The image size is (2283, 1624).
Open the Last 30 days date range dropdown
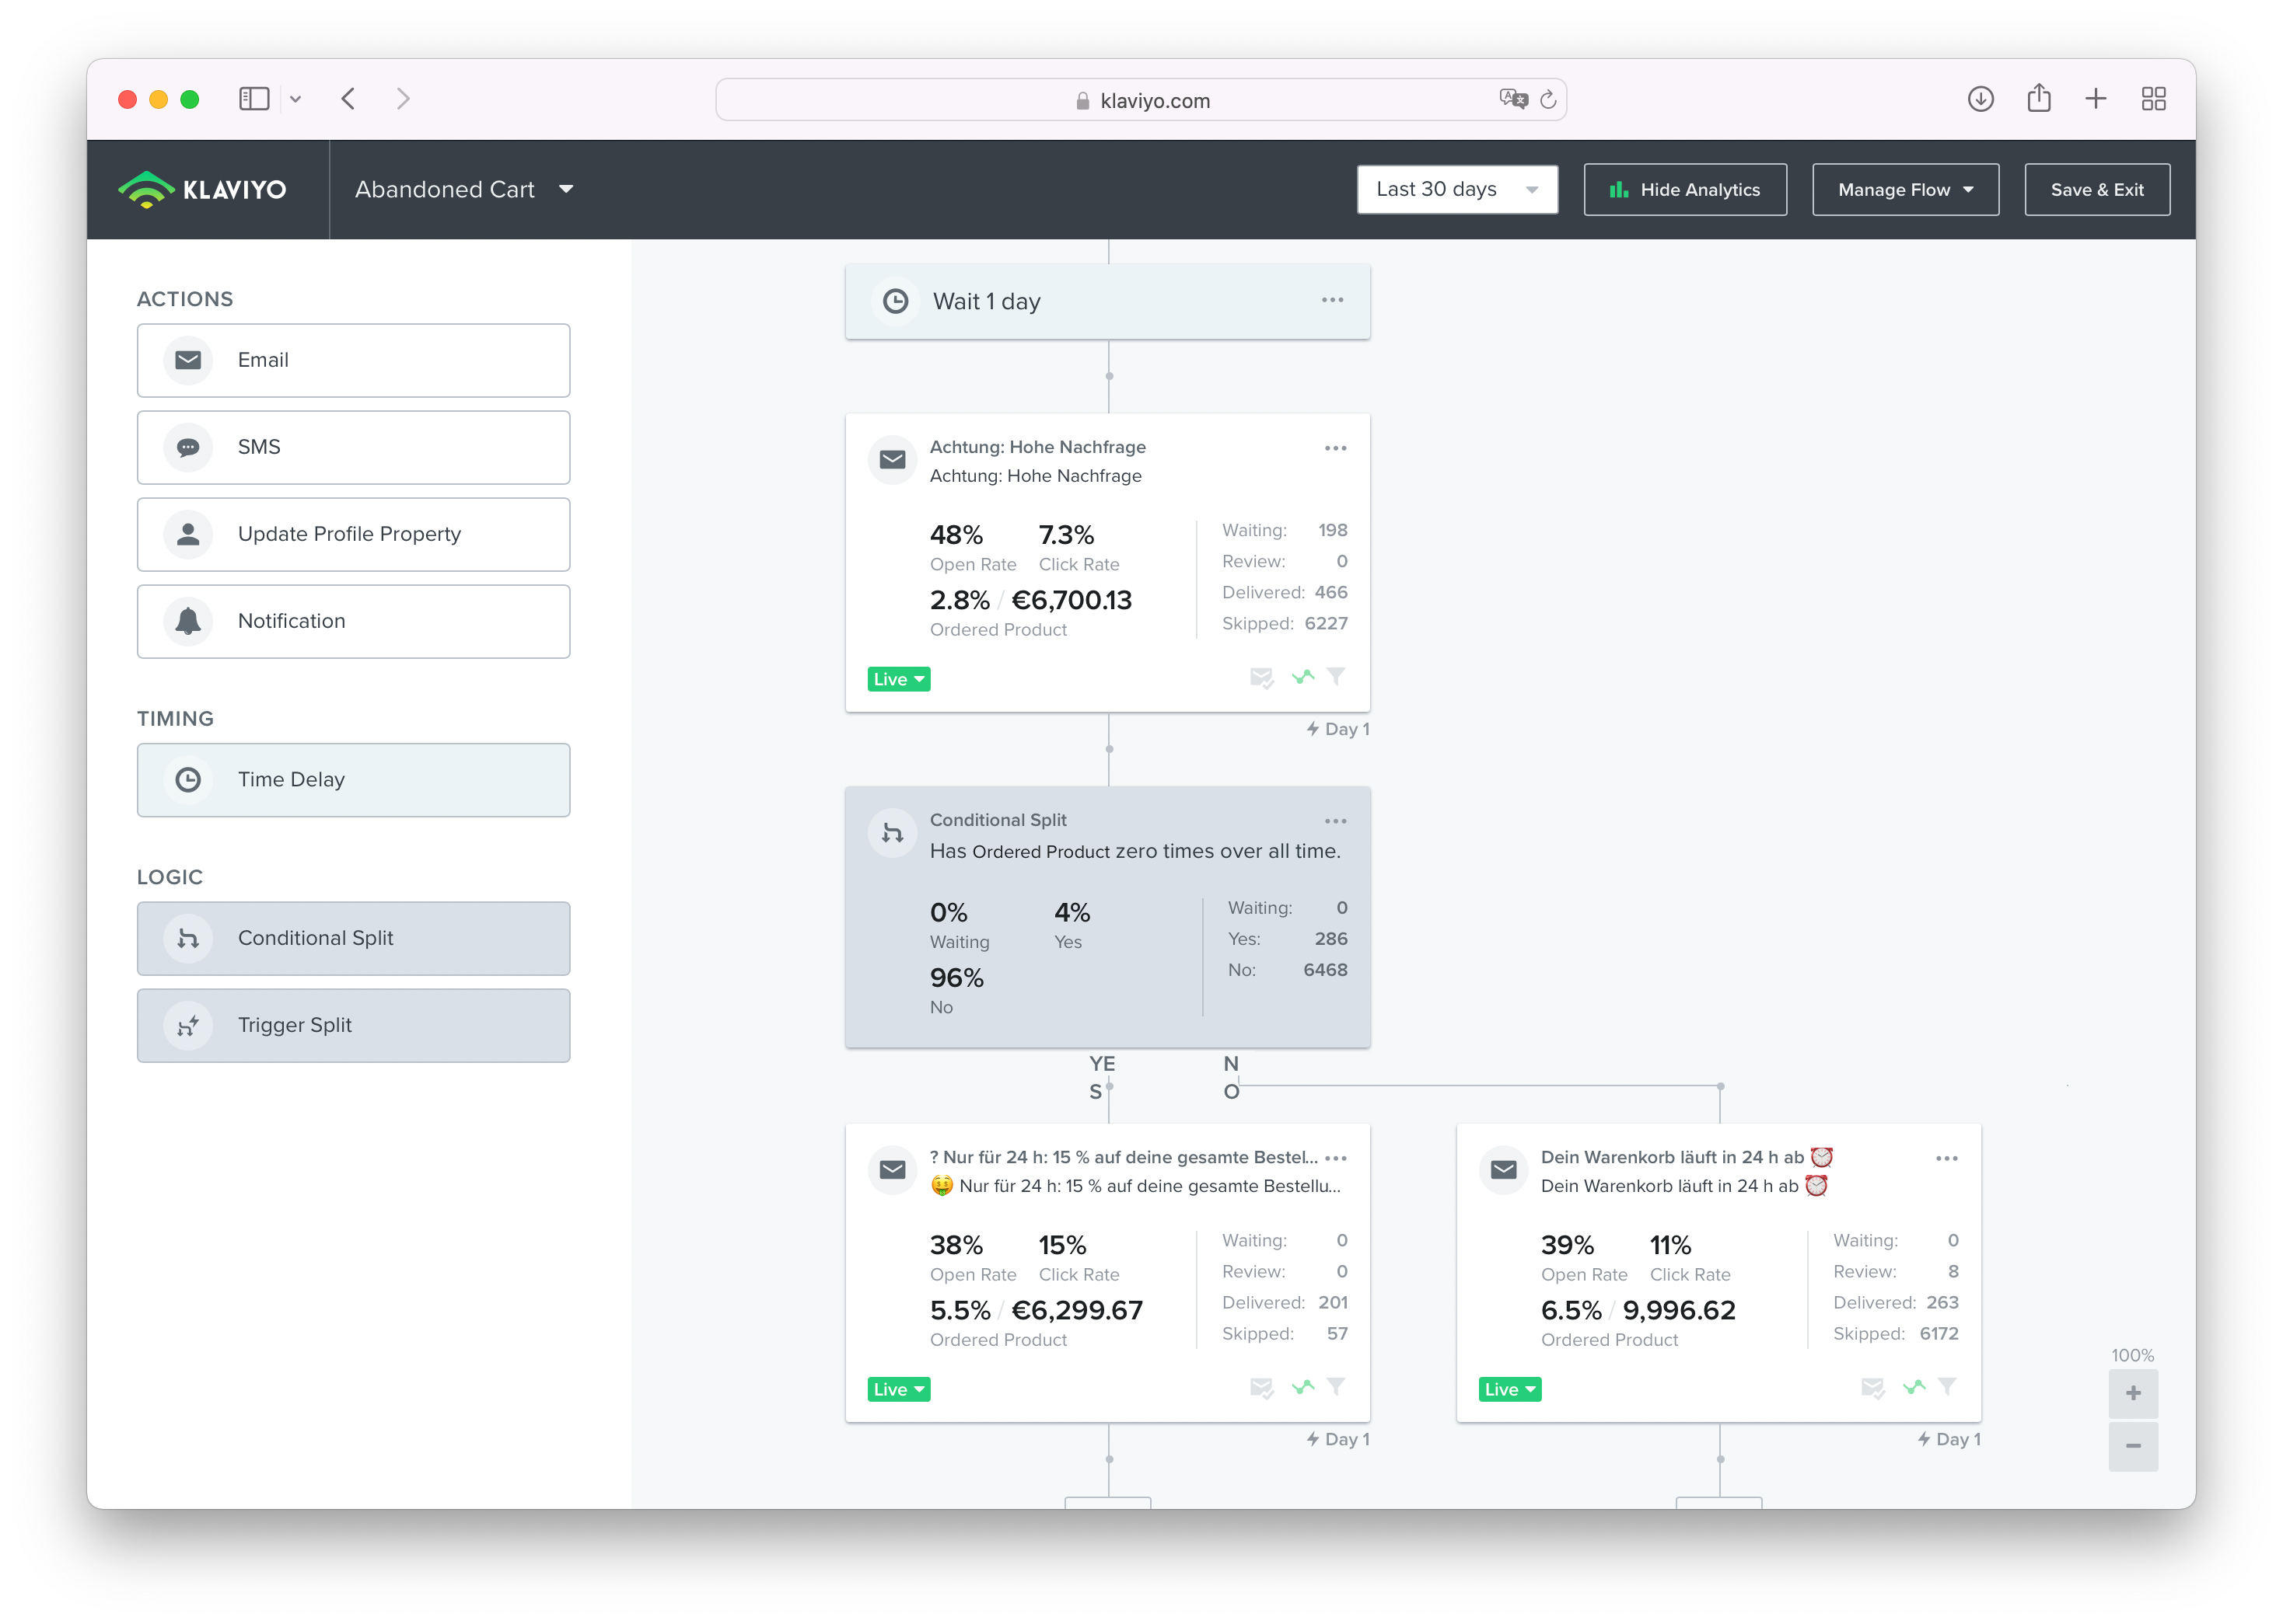[x=1458, y=188]
